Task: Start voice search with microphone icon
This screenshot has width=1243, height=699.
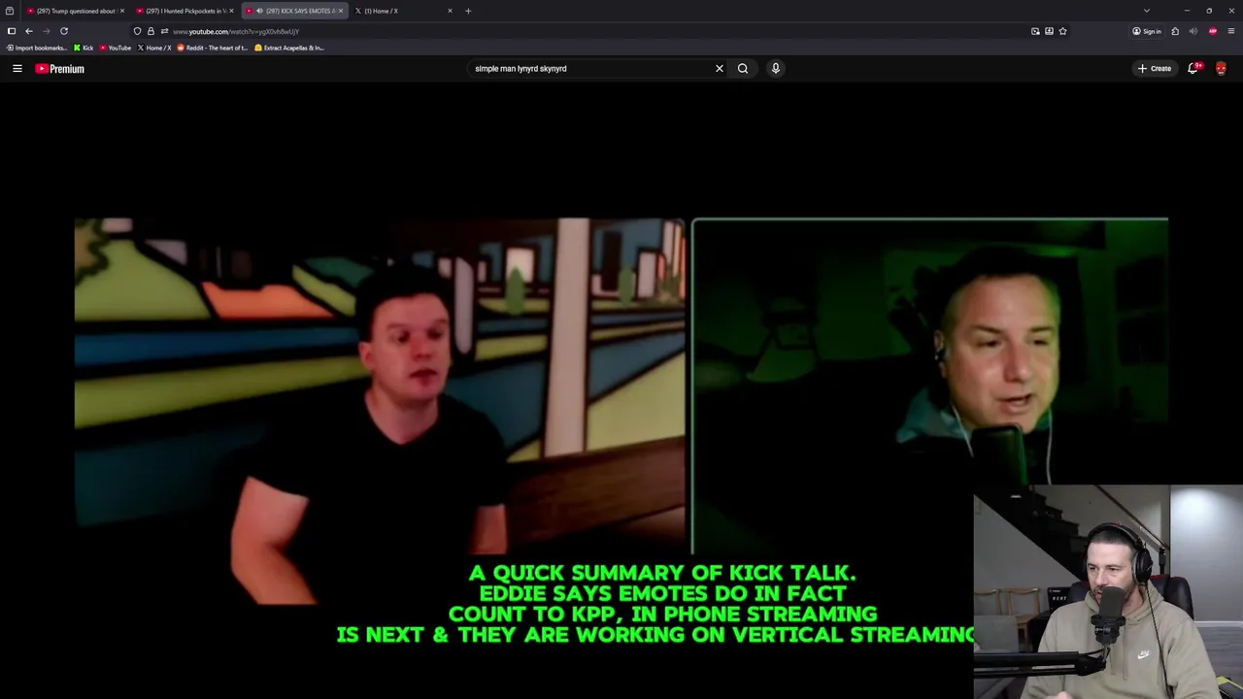Action: tap(775, 69)
